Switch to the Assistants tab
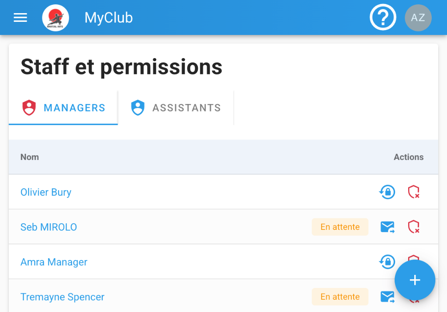This screenshot has width=447, height=312. pos(176,108)
